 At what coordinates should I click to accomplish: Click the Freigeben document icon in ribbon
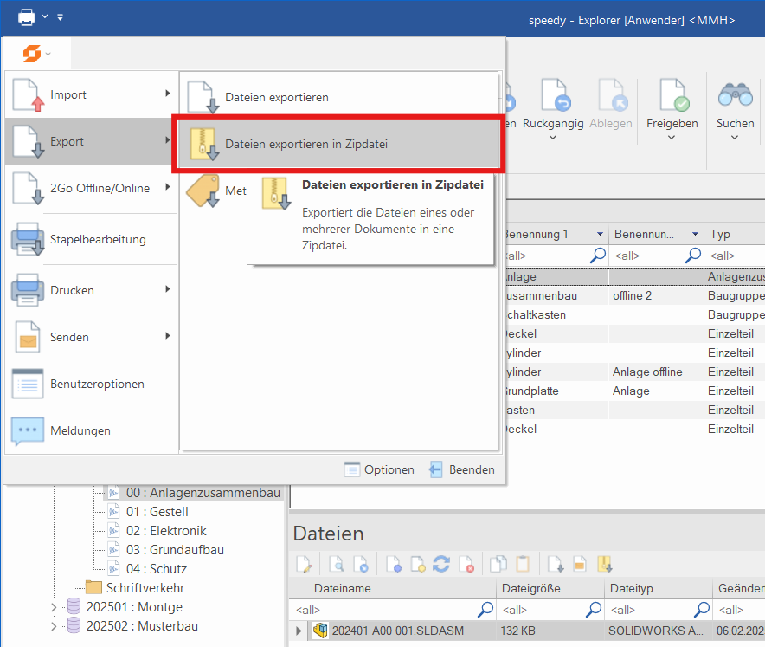pos(672,95)
